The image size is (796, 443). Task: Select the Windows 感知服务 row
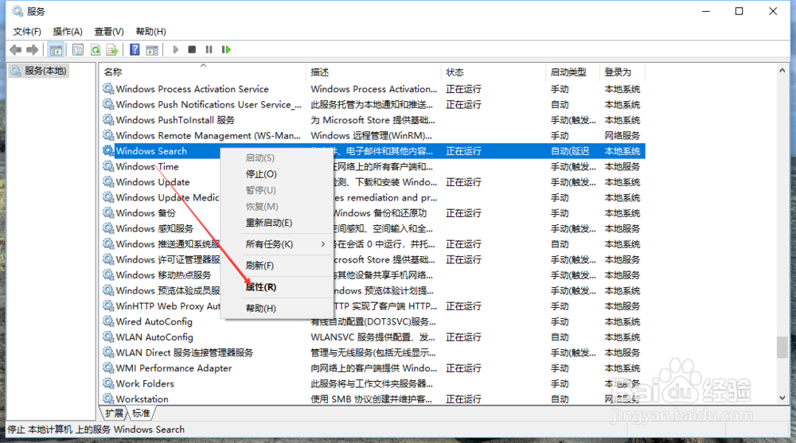[x=373, y=228]
